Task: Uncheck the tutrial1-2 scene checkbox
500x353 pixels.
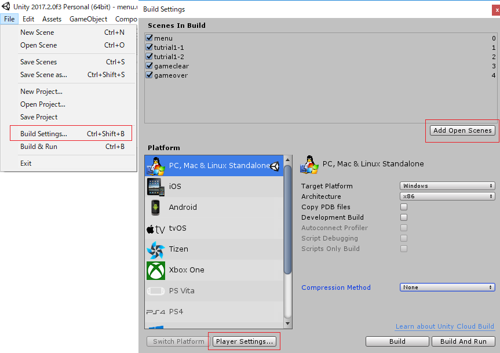Action: tap(149, 56)
